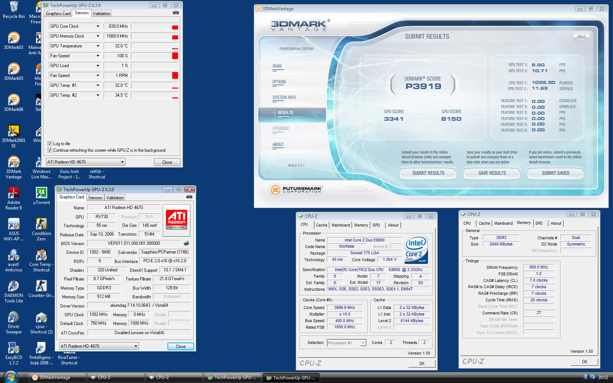
Task: Launch the 3DMark06 desktop shortcut
Action: coord(14,103)
